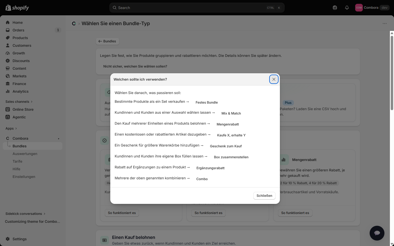
Task: Focus the Search field
Action: click(x=197, y=8)
